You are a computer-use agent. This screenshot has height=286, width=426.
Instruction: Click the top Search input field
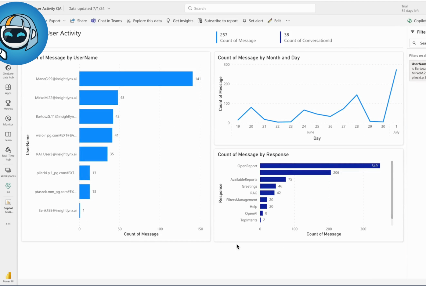click(250, 9)
